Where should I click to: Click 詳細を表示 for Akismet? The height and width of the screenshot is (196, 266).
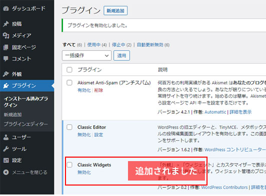pos(240,112)
